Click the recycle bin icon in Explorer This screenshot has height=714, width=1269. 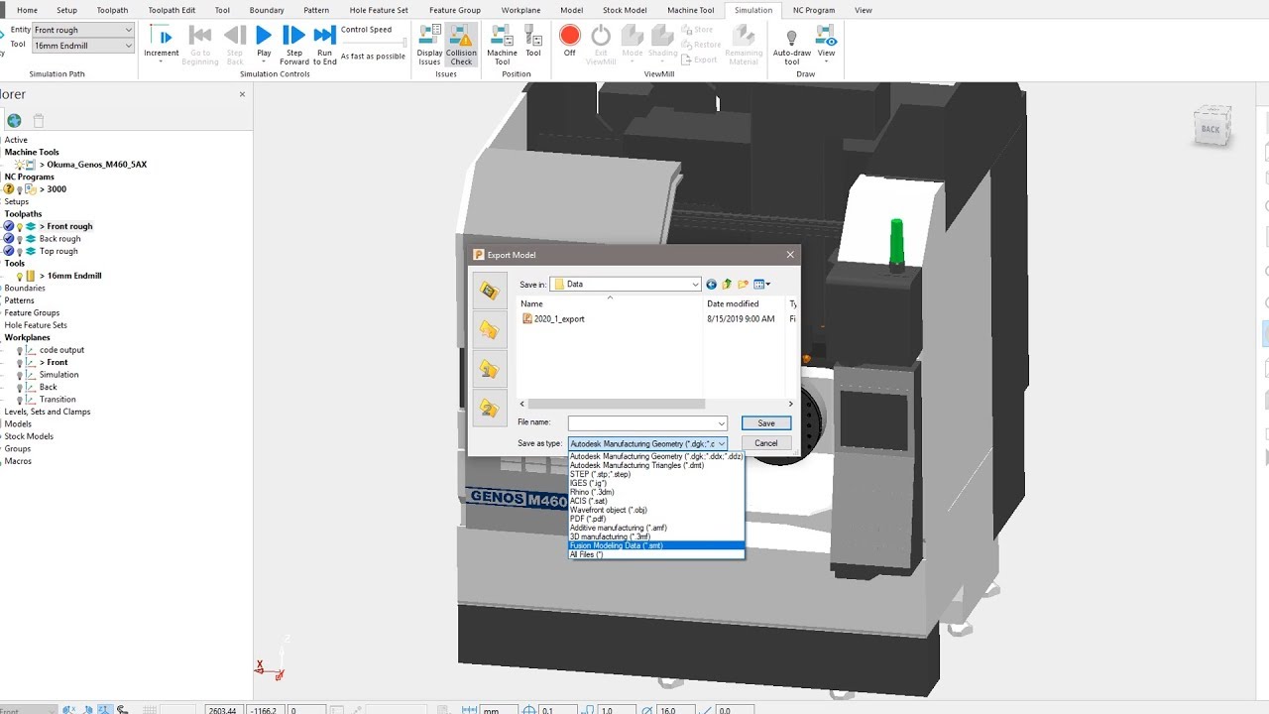(39, 121)
